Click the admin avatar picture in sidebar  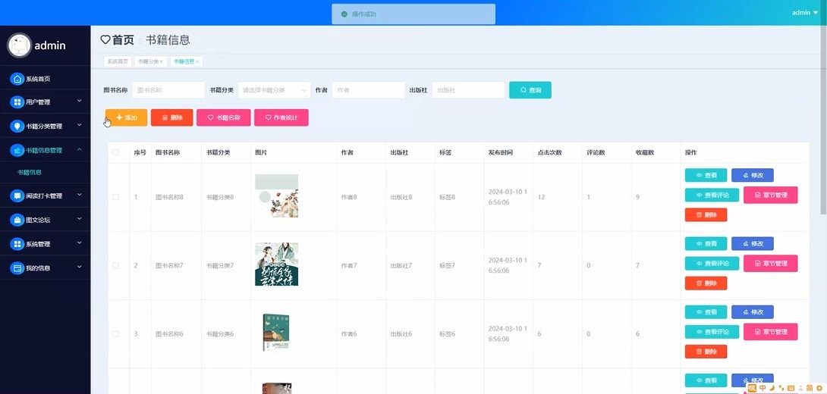click(x=19, y=45)
